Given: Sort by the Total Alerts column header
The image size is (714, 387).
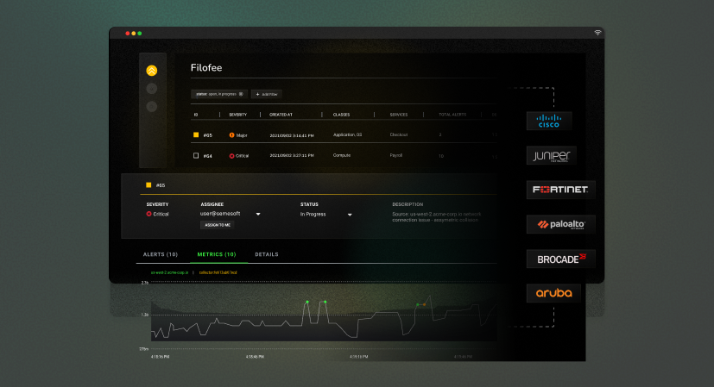Looking at the screenshot, I should (x=452, y=115).
